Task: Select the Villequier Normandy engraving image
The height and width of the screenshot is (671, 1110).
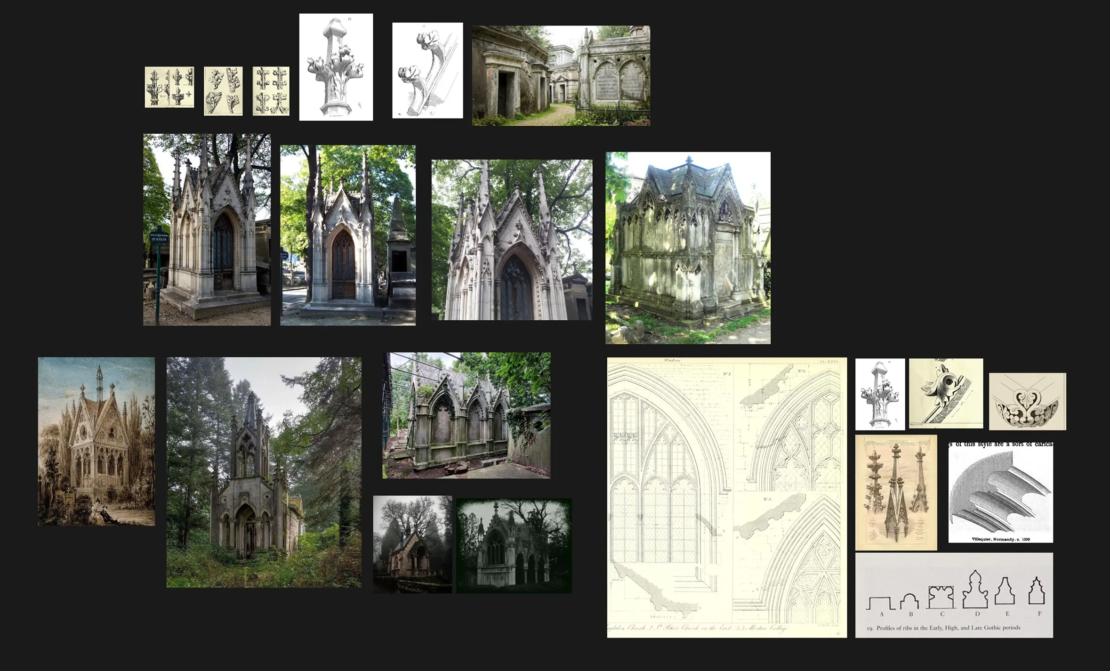Action: coord(1000,492)
